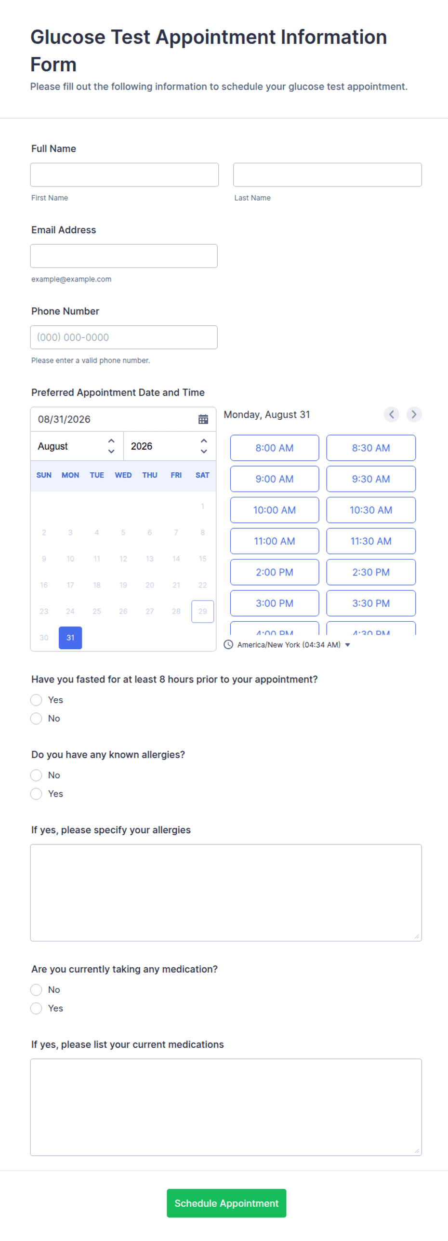Click the First Name field
448x1241 pixels.
coord(124,174)
